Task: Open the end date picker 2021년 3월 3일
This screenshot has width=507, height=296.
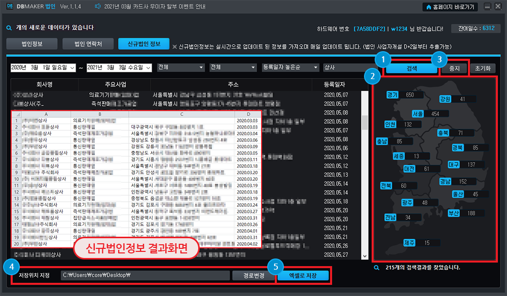Action: [119, 67]
